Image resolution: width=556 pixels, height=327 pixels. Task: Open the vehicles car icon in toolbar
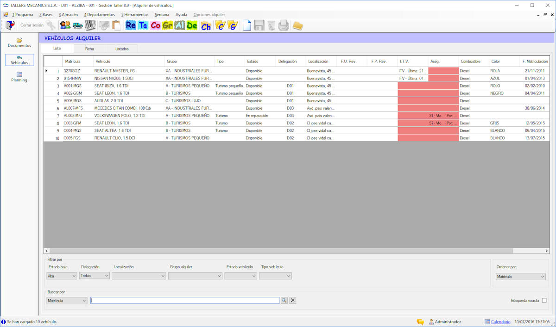pos(78,25)
